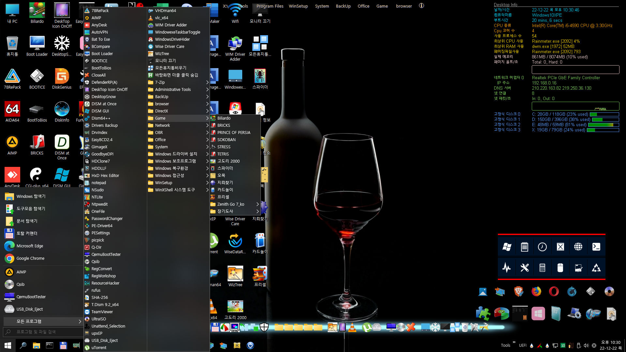
Task: Click the C: disk usage bar
Action: [604, 114]
